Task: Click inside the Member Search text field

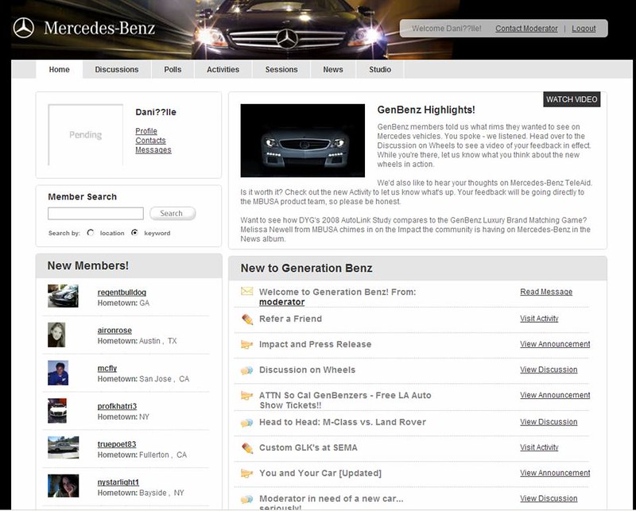Action: (95, 213)
